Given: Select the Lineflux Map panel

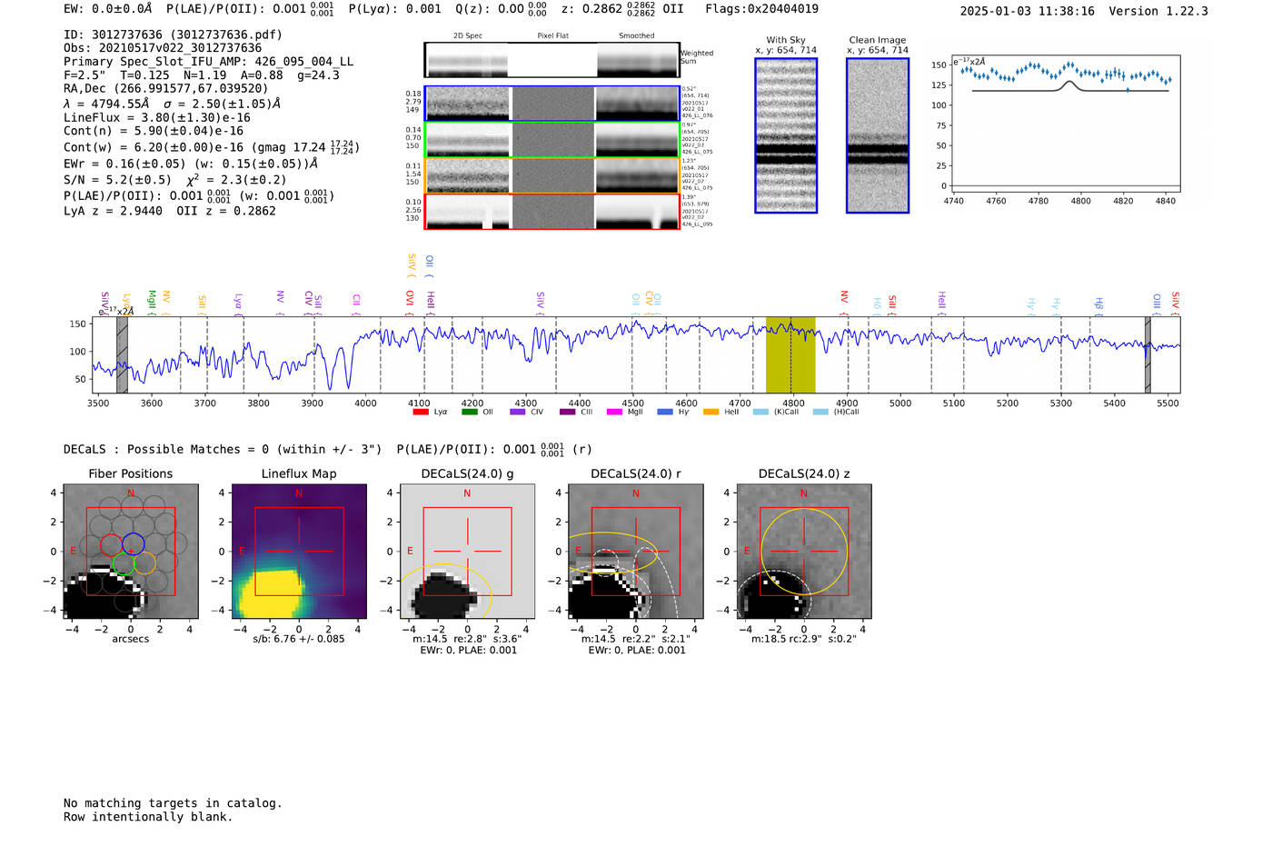Looking at the screenshot, I should pyautogui.click(x=298, y=551).
